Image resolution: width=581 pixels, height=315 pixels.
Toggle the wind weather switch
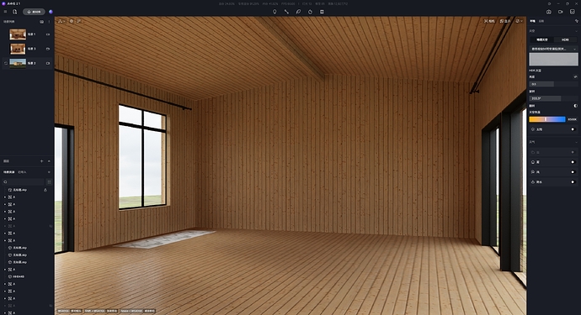point(573,172)
